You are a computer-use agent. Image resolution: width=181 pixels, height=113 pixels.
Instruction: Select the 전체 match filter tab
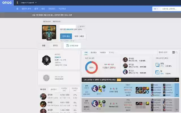click(x=86, y=53)
